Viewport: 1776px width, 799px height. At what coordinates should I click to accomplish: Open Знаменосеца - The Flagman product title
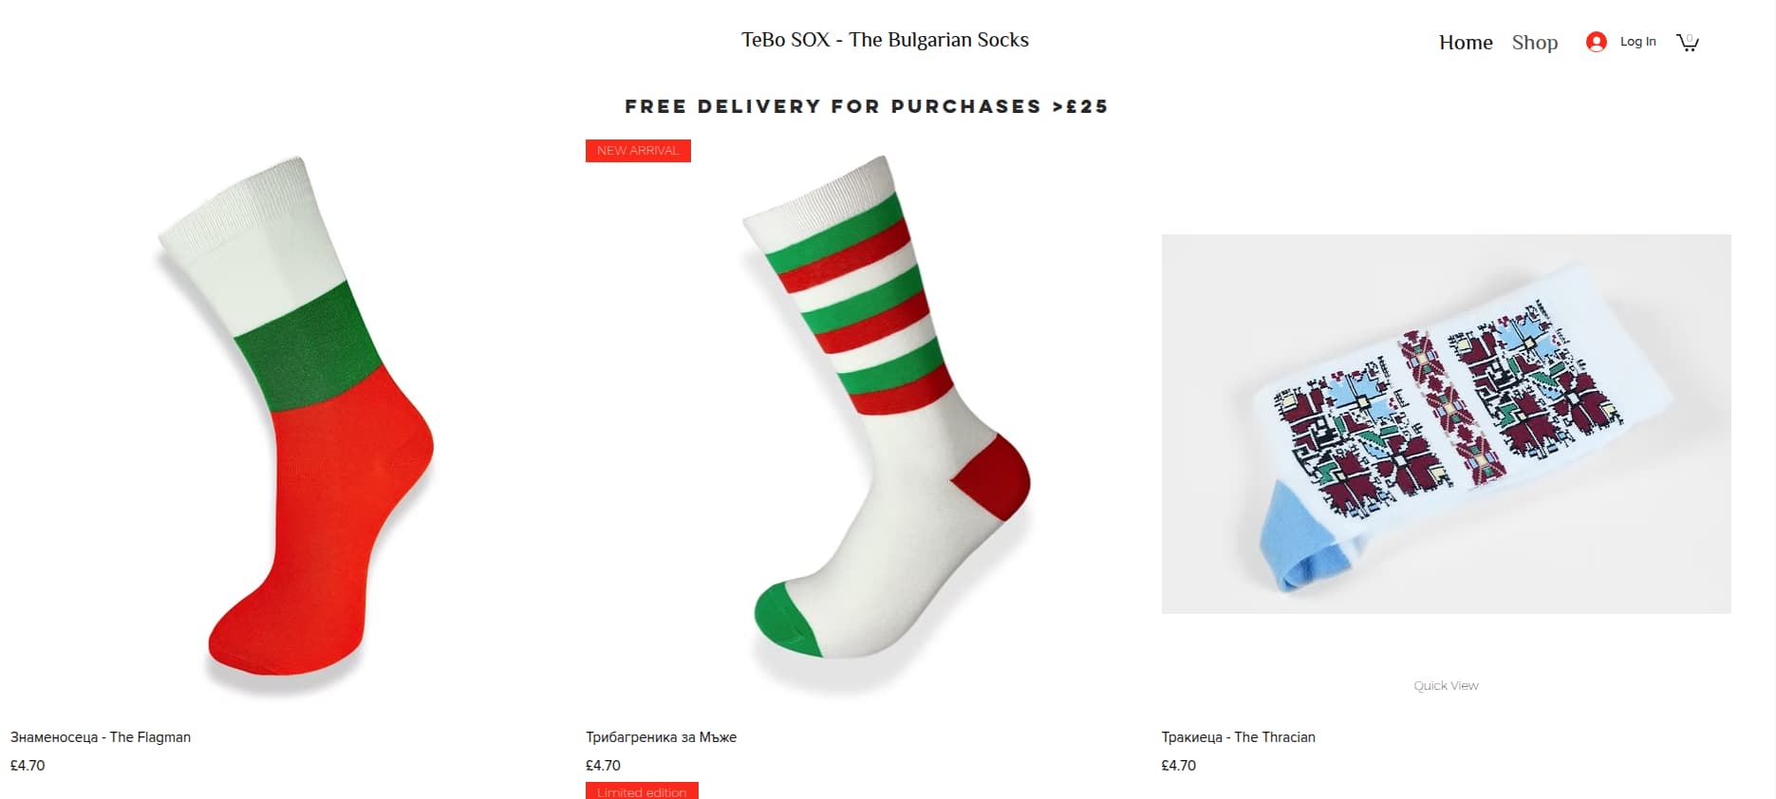click(101, 737)
